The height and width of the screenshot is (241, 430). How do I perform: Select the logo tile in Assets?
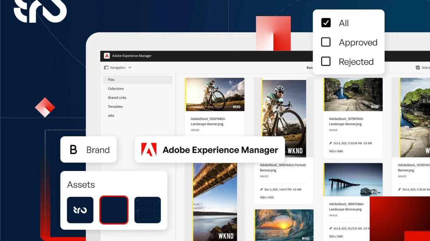(x=80, y=210)
